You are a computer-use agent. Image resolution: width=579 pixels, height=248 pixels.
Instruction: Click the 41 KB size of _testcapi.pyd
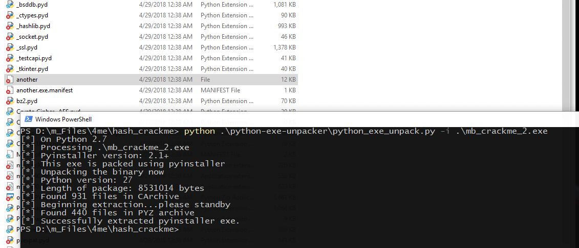click(288, 58)
